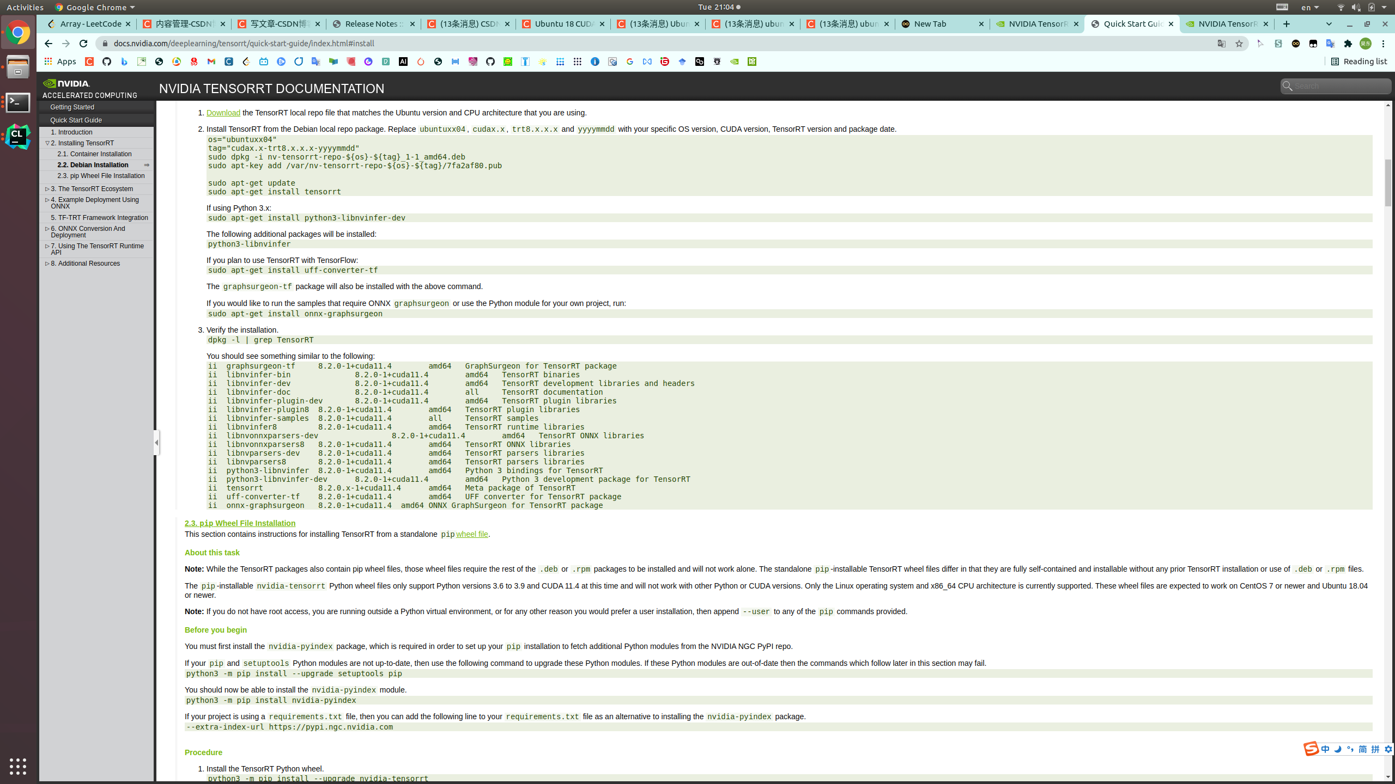
Task: Expand ONNX Conversion And Deployment node
Action: coord(47,229)
